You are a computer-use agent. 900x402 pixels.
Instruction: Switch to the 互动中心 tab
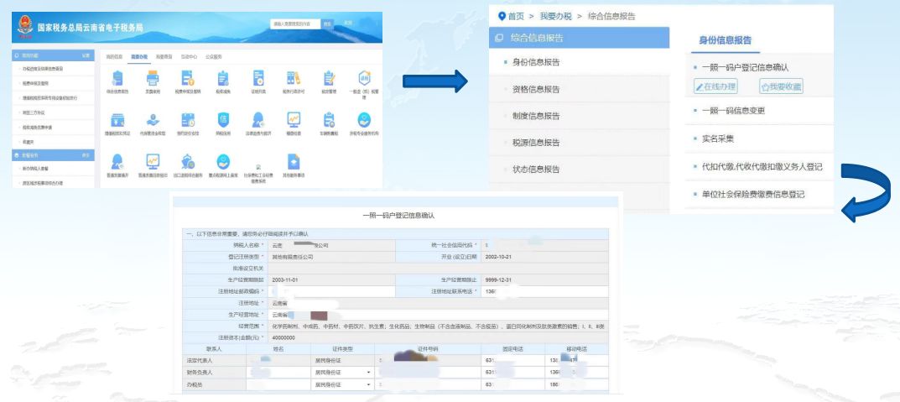click(x=189, y=57)
